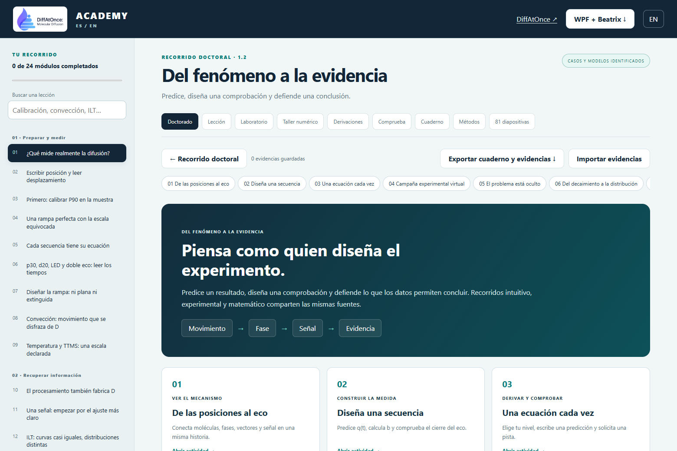Open lesson Primero: calibrar P90 en la muestra
The image size is (677, 451).
[x=67, y=199]
